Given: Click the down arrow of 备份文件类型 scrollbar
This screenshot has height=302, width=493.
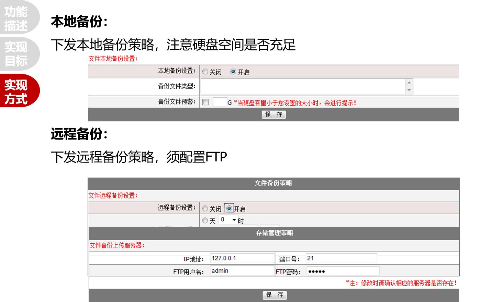Looking at the screenshot, I should click(409, 90).
